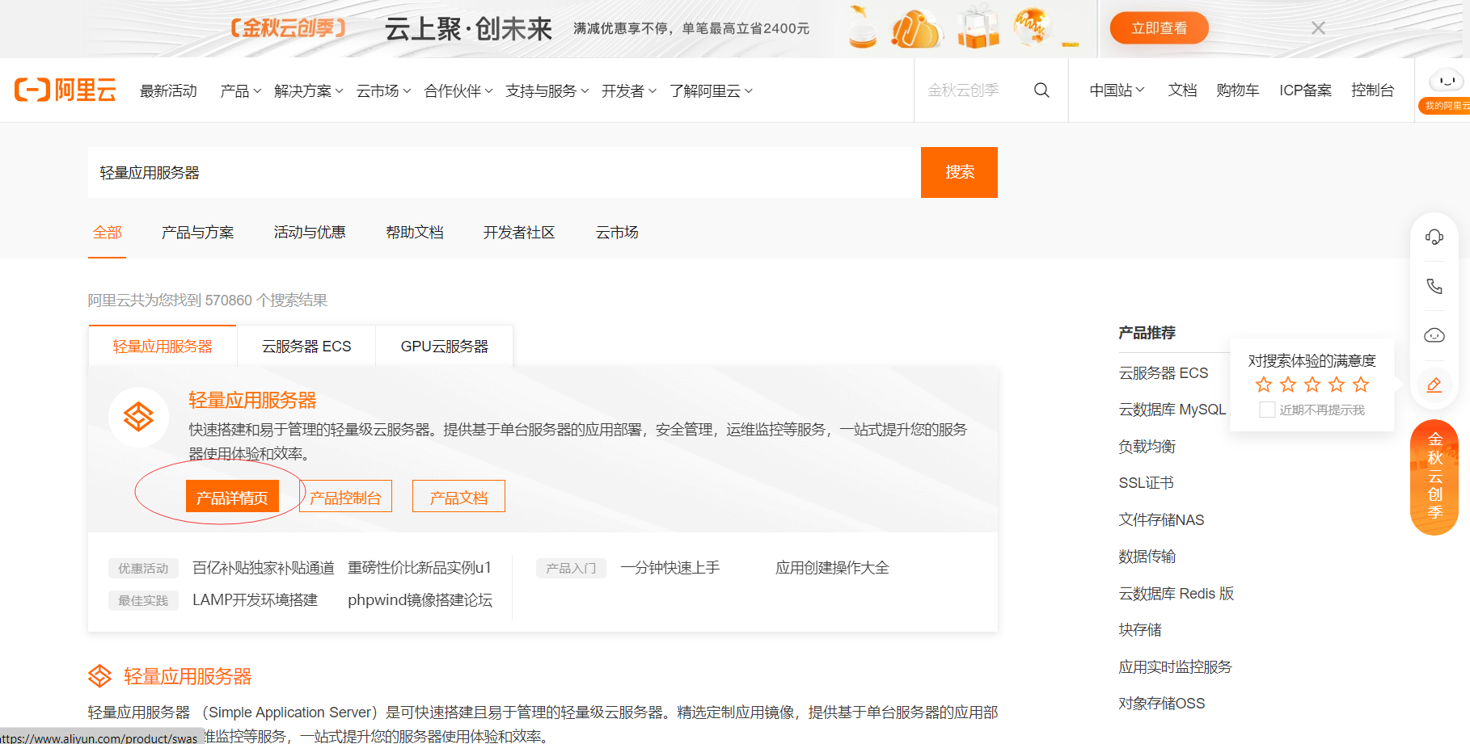The height and width of the screenshot is (744, 1470).
Task: Expand the 了解阿里云 dropdown menu
Action: (x=712, y=91)
